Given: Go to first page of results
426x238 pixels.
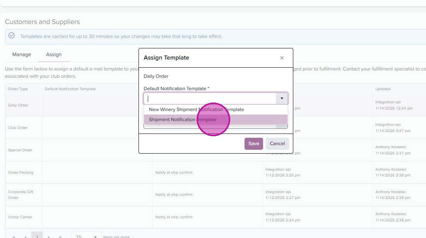Looking at the screenshot, I should coord(14,236).
